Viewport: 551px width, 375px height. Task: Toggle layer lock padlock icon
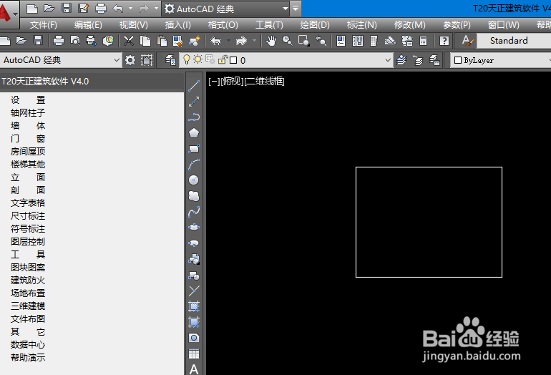point(223,59)
